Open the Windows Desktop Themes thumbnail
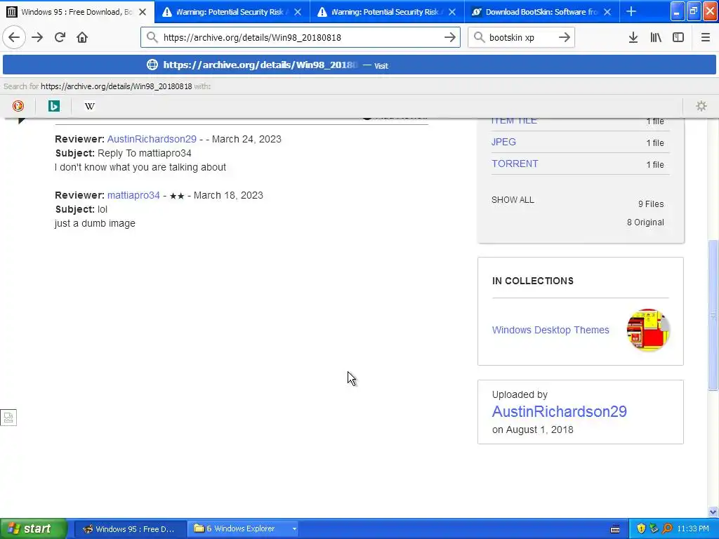The width and height of the screenshot is (719, 539). [x=648, y=330]
